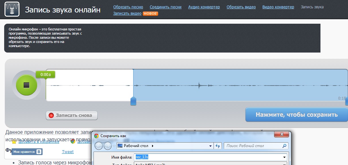Open the 'Записать видео' link
This screenshot has width=348, height=165.
(x=127, y=13)
